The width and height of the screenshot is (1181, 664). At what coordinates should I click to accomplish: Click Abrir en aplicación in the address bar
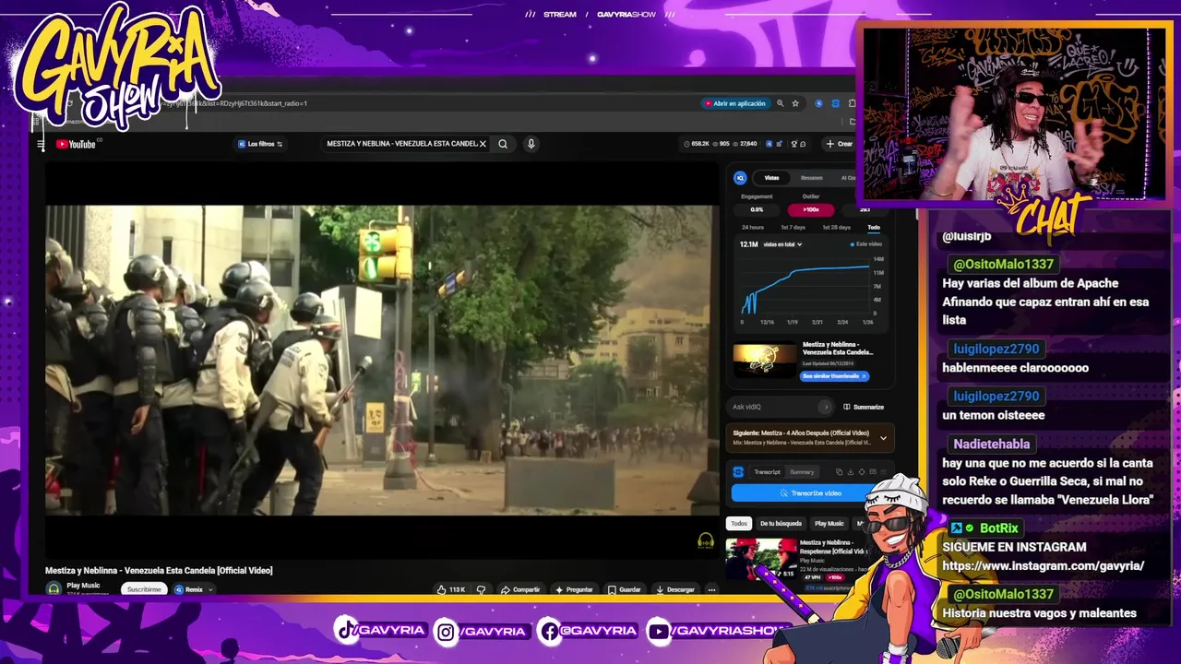[735, 103]
